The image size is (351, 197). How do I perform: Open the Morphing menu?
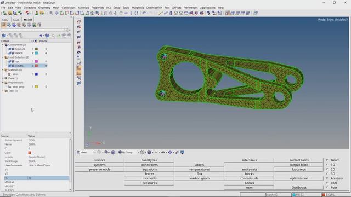point(138,8)
